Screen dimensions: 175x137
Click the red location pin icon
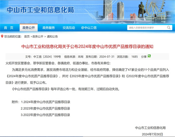coord(2,36)
